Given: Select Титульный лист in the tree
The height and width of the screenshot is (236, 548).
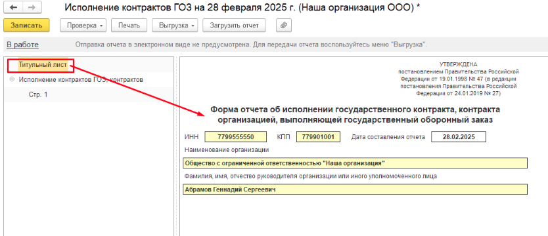Looking at the screenshot, I should (43, 64).
